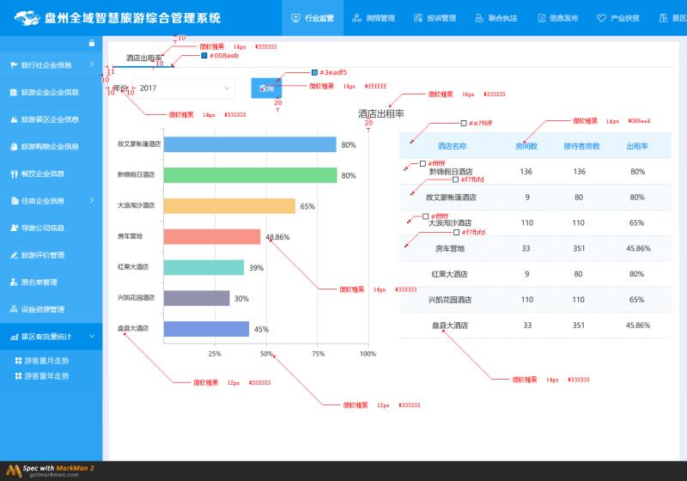Click the hierarchy icon beside 设备资源管理
687x481 pixels.
[x=13, y=309]
